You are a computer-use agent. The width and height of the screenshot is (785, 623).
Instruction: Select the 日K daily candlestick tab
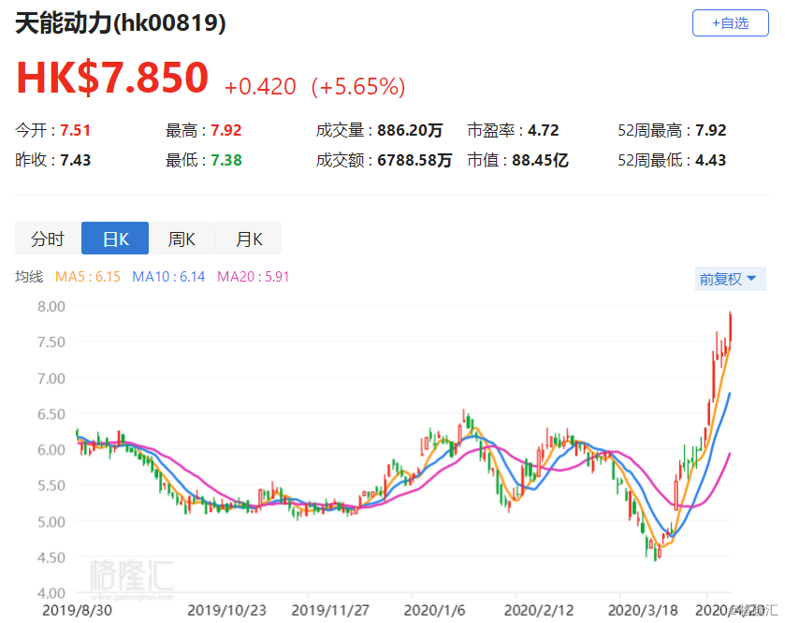point(115,239)
